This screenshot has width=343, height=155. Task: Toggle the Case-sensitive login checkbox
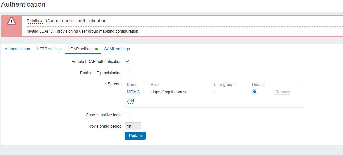pos(127,115)
